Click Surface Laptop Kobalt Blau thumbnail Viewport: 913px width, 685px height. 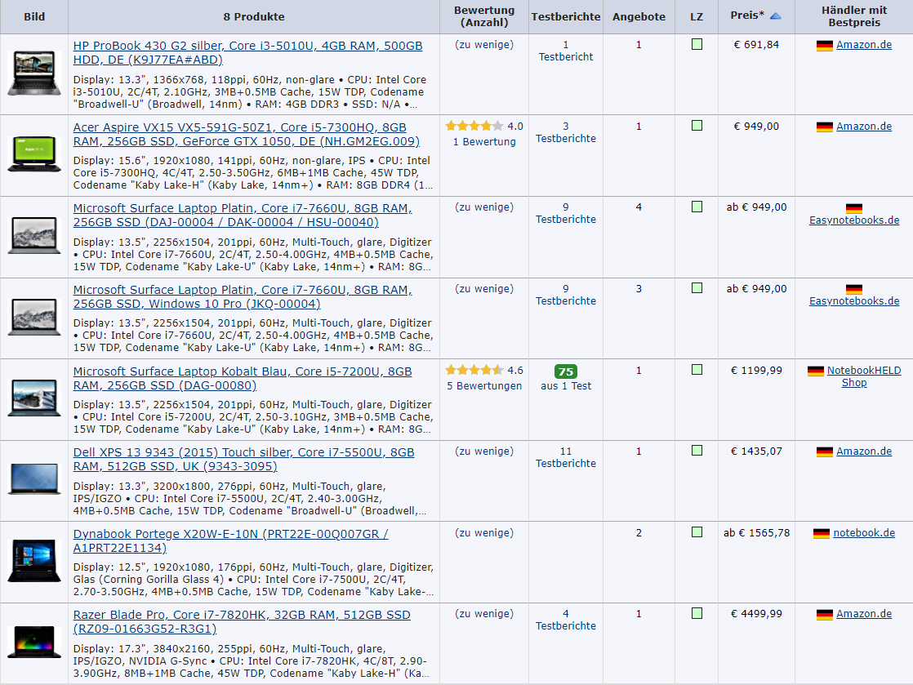pos(34,398)
